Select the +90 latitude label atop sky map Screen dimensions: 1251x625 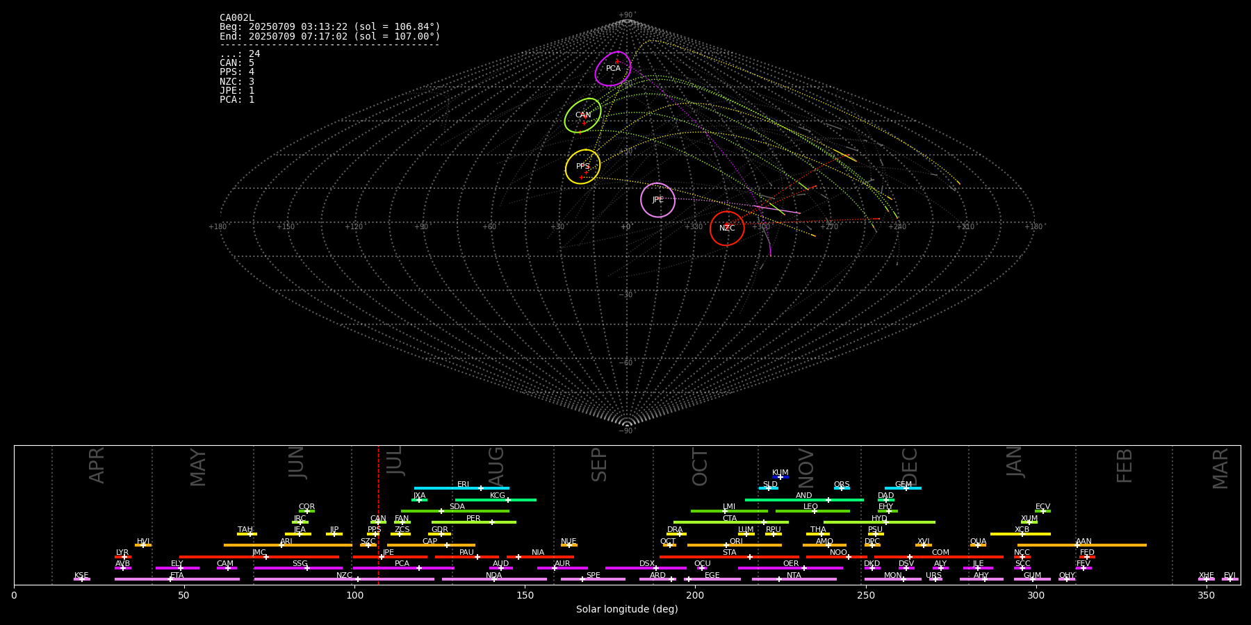pyautogui.click(x=626, y=15)
